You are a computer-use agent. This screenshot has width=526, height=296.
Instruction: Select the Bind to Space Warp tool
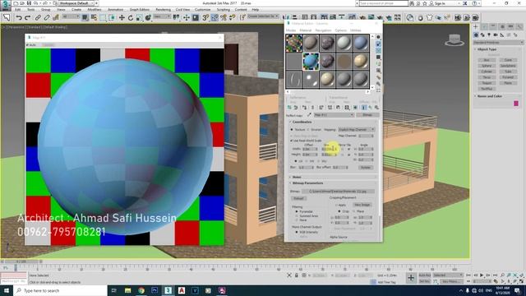coord(56,17)
